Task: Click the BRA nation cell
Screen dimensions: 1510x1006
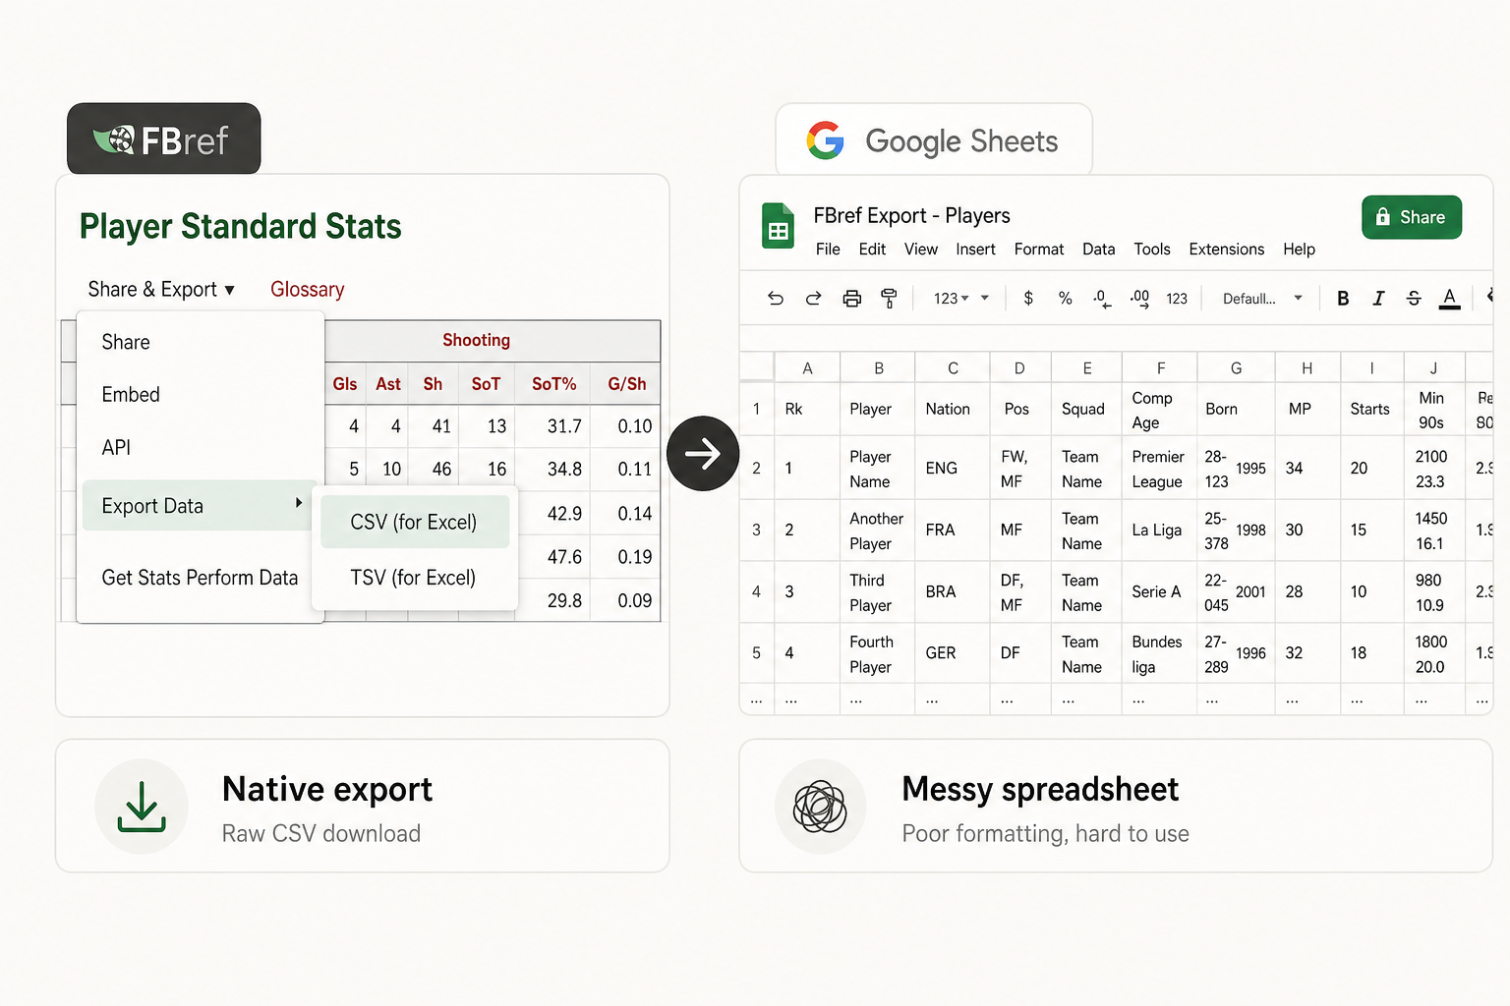Action: point(952,591)
